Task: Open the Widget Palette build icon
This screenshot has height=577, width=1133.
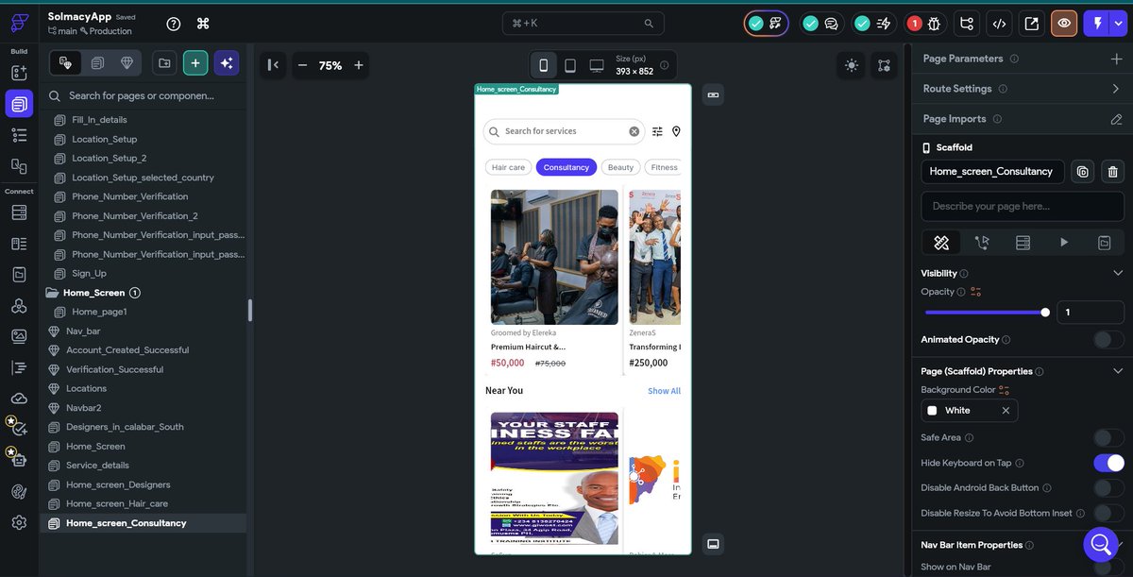Action: tap(19, 73)
